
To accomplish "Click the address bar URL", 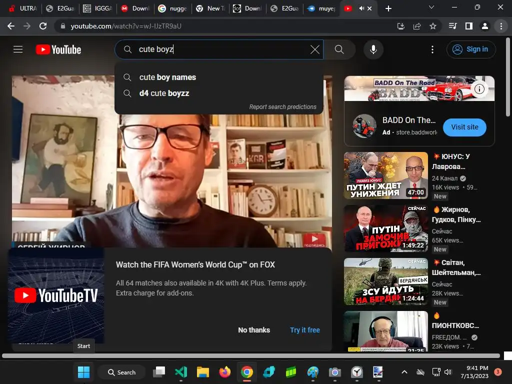I will tap(126, 26).
